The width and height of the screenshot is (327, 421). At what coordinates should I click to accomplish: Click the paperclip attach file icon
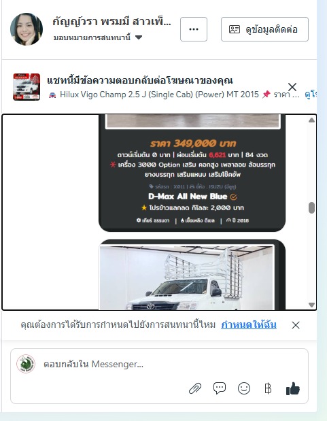tap(195, 388)
